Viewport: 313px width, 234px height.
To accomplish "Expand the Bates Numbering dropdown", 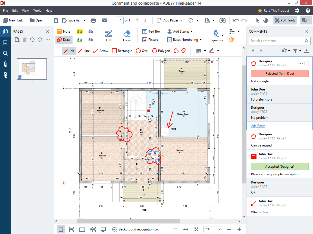I will click(x=201, y=40).
